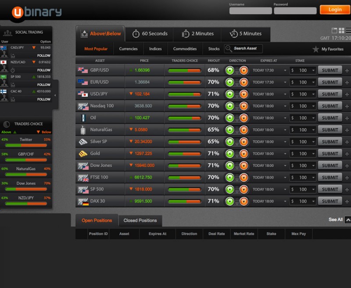Screen dimensions: 351x288
Task: Open the Indices filter tab
Action: pyautogui.click(x=155, y=49)
